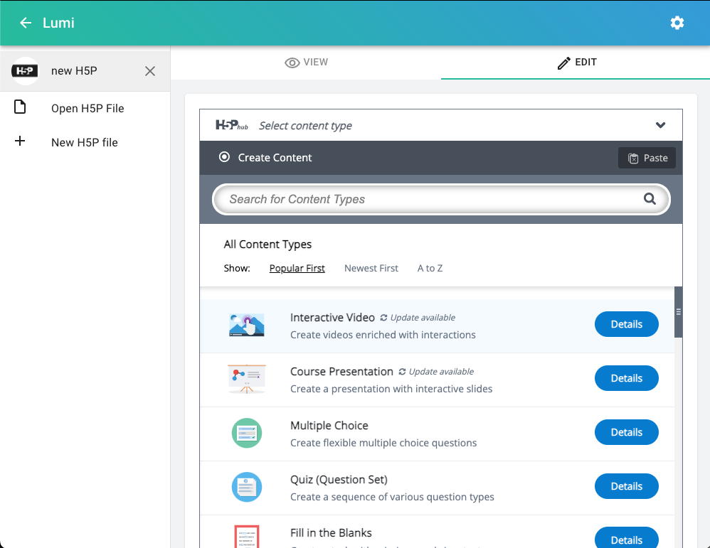Screen dimensions: 710x548
Task: Sort content types by Newest First
Action: point(371,268)
